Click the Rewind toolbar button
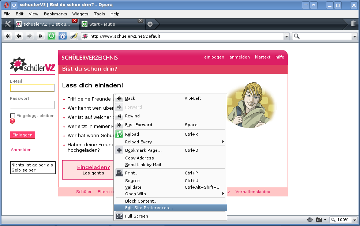This screenshot has width=360, height=226. click(8, 36)
